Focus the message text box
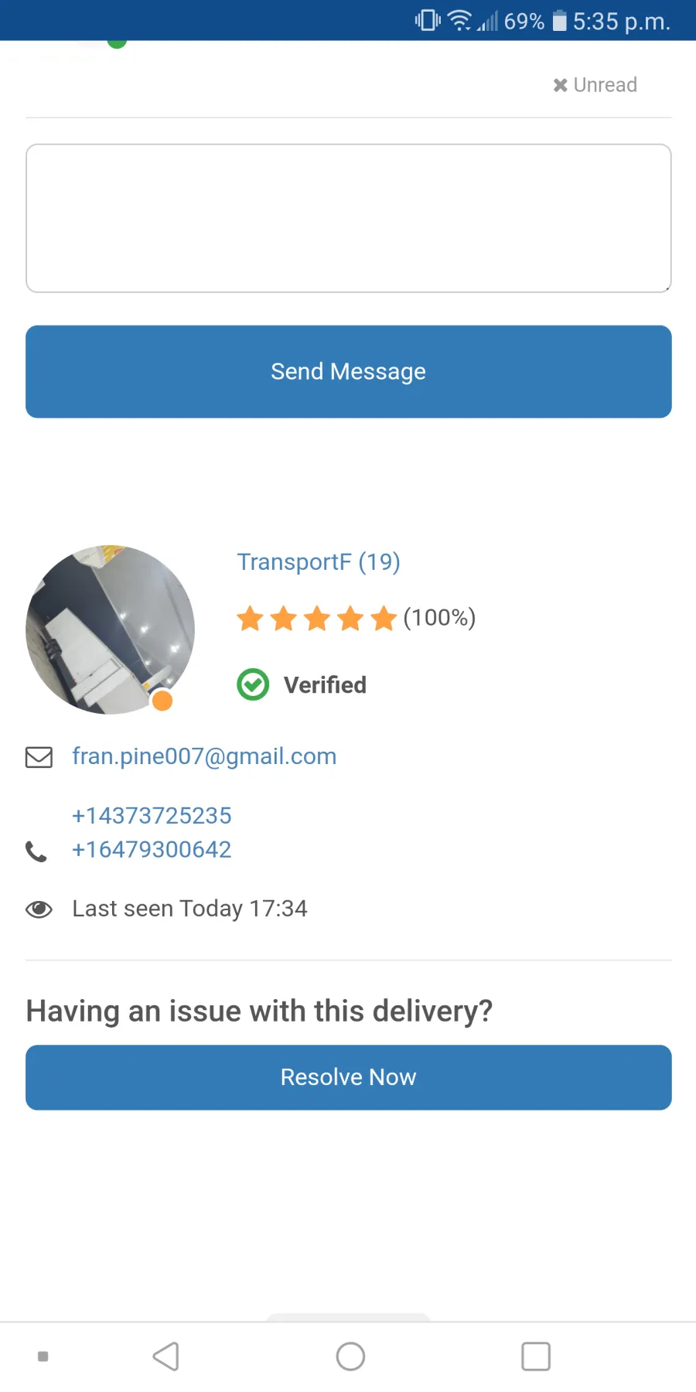Screen dimensions: 696x1392 pyautogui.click(x=349, y=218)
